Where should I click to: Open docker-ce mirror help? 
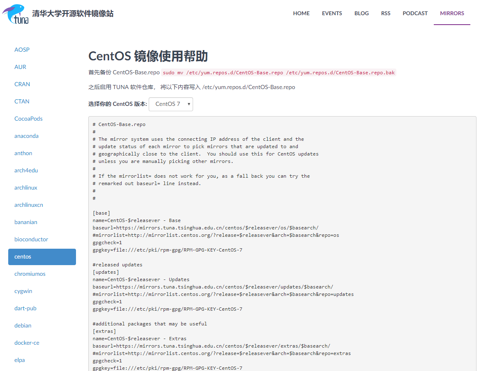27,343
